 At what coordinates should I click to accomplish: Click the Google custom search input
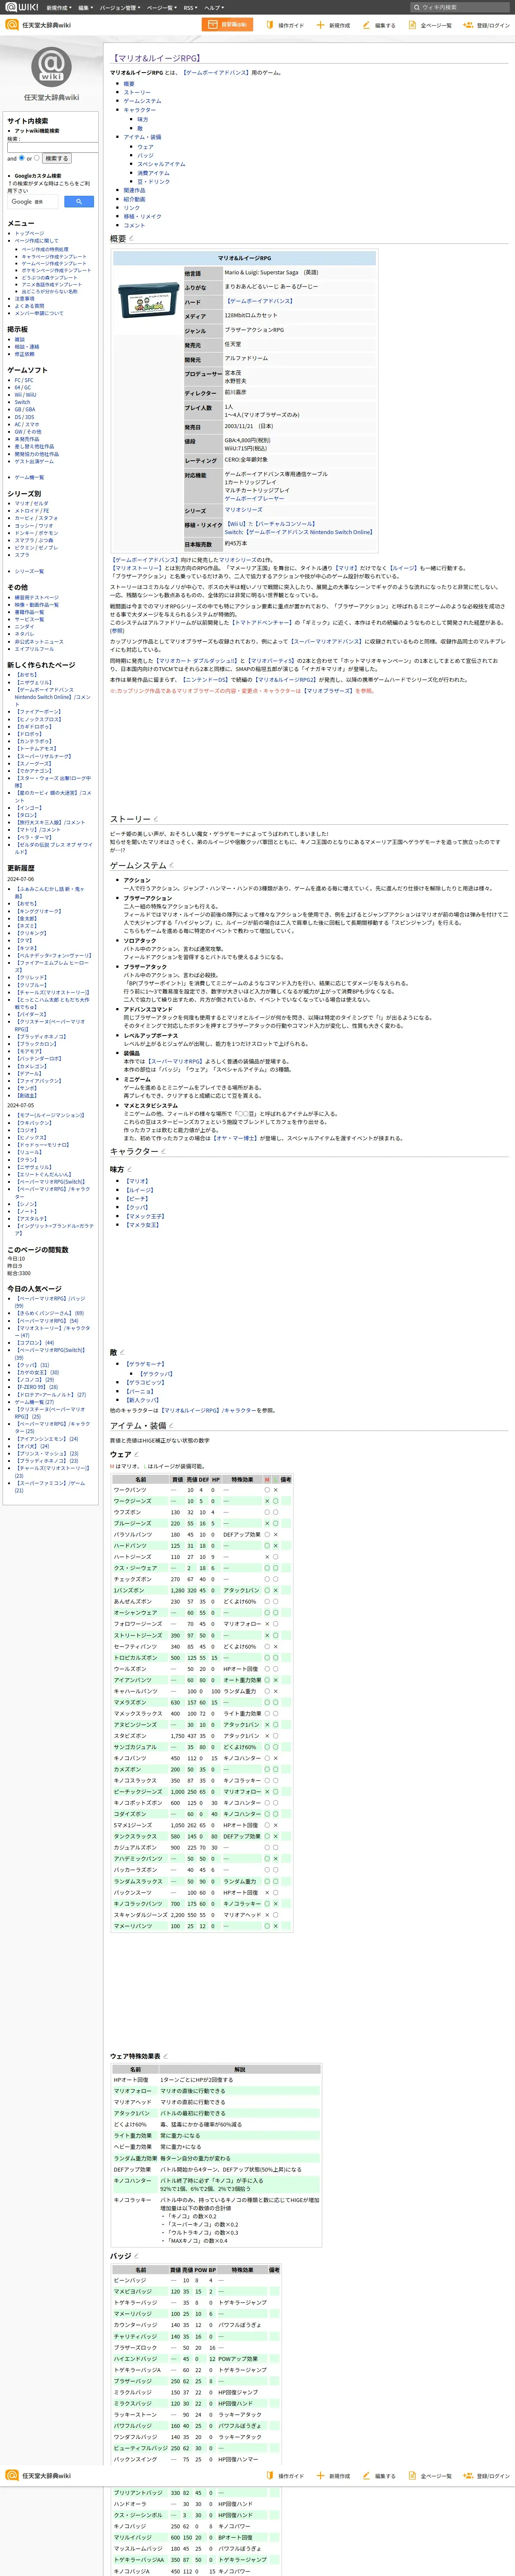(x=34, y=201)
